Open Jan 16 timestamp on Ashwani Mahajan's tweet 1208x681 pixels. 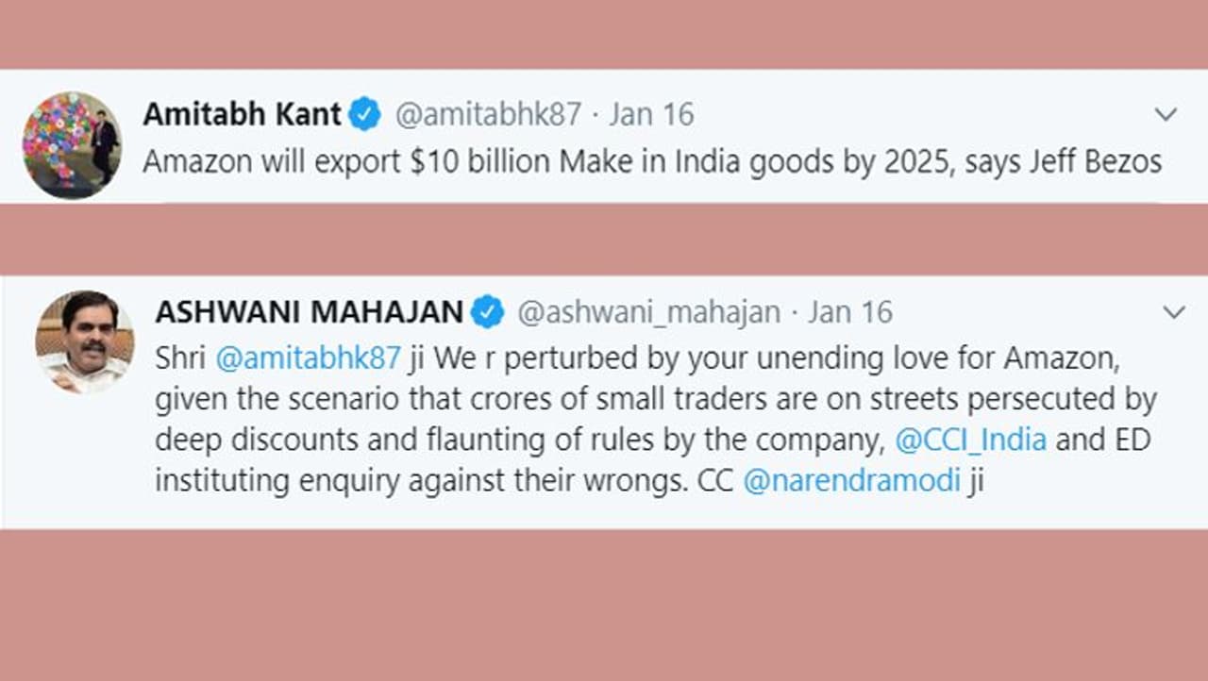click(x=849, y=312)
